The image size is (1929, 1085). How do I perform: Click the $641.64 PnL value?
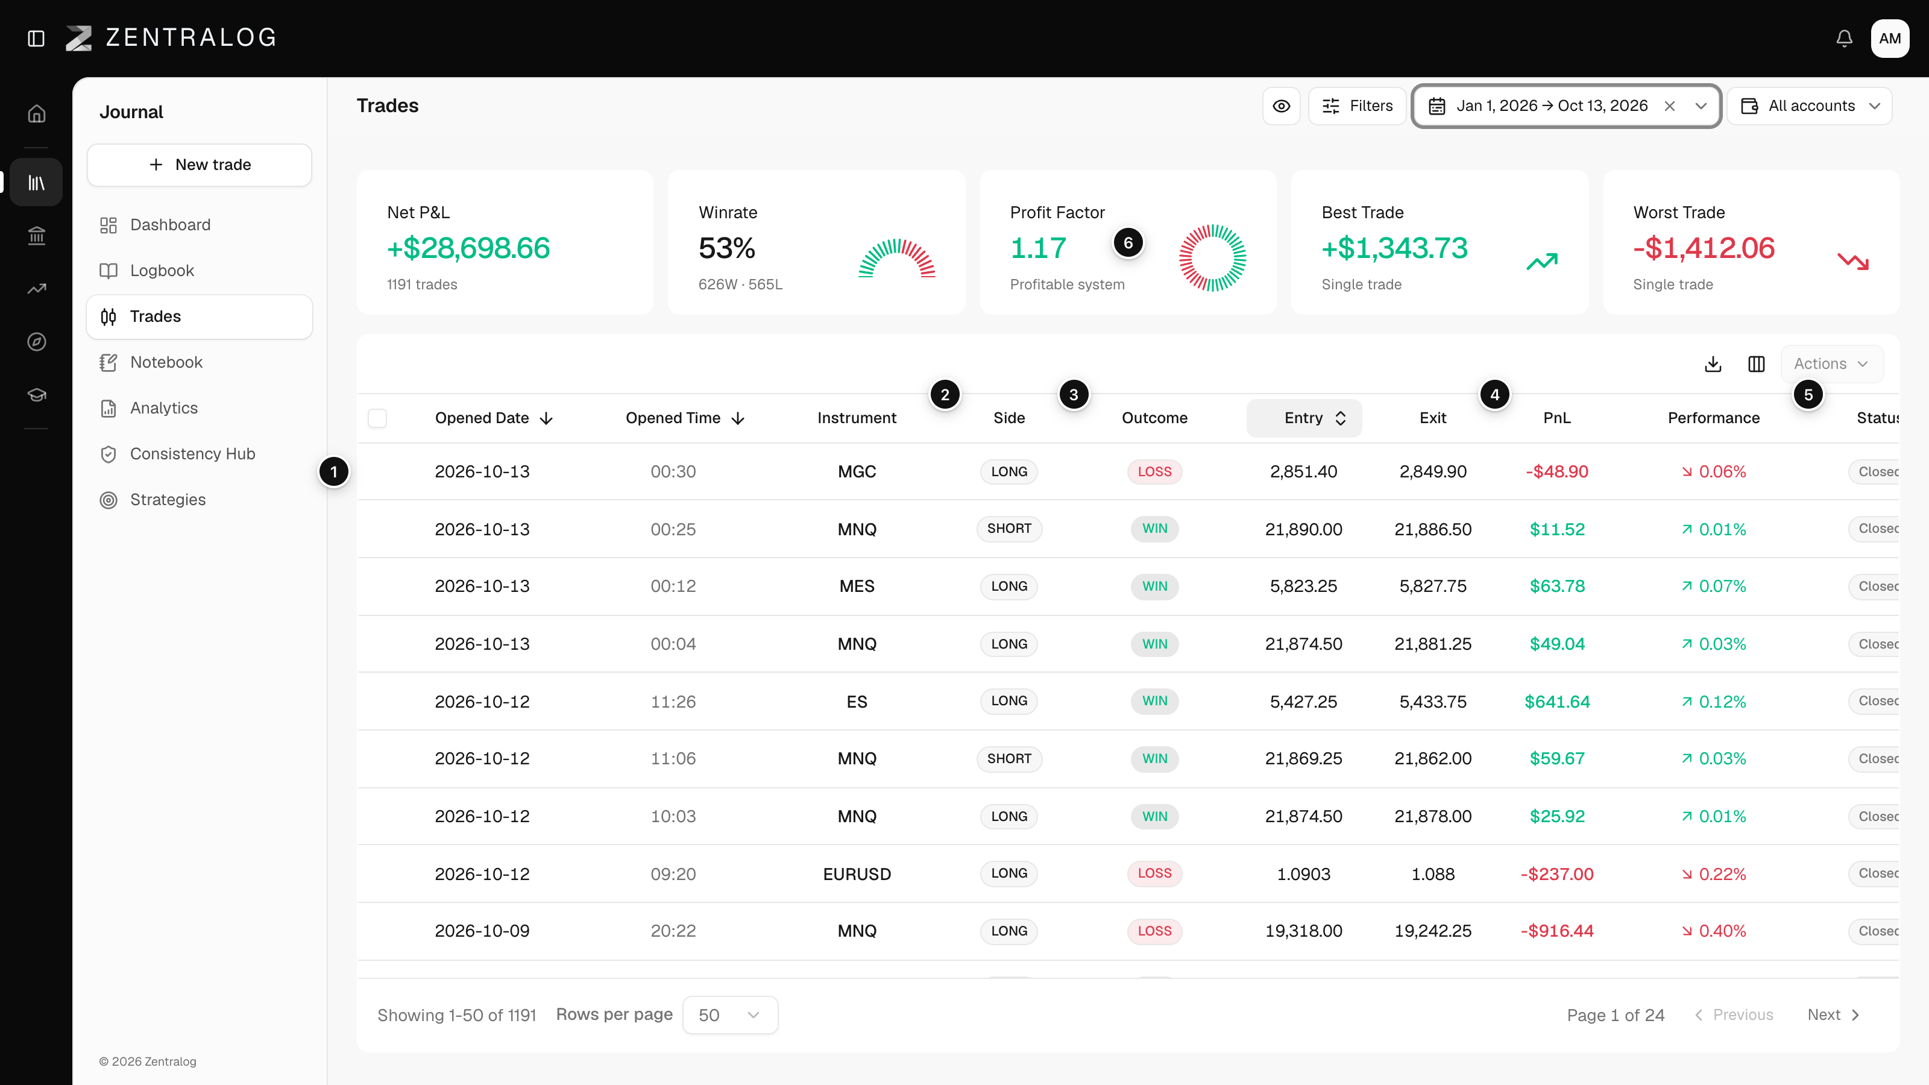coord(1557,702)
